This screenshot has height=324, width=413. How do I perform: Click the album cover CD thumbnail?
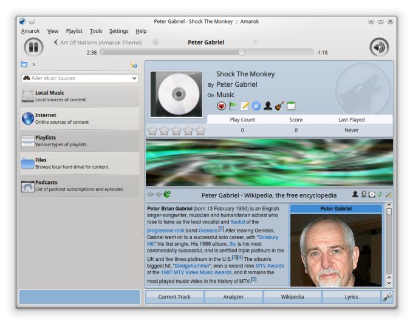click(176, 94)
